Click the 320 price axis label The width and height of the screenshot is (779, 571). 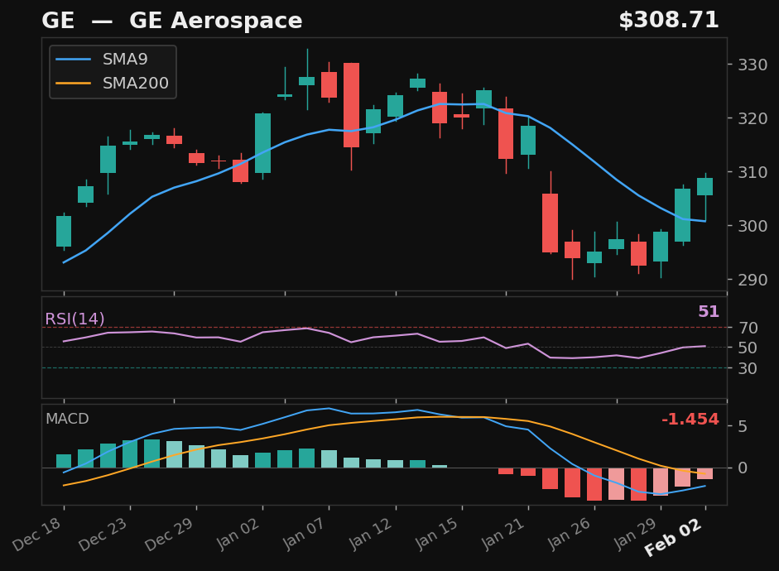753,118
